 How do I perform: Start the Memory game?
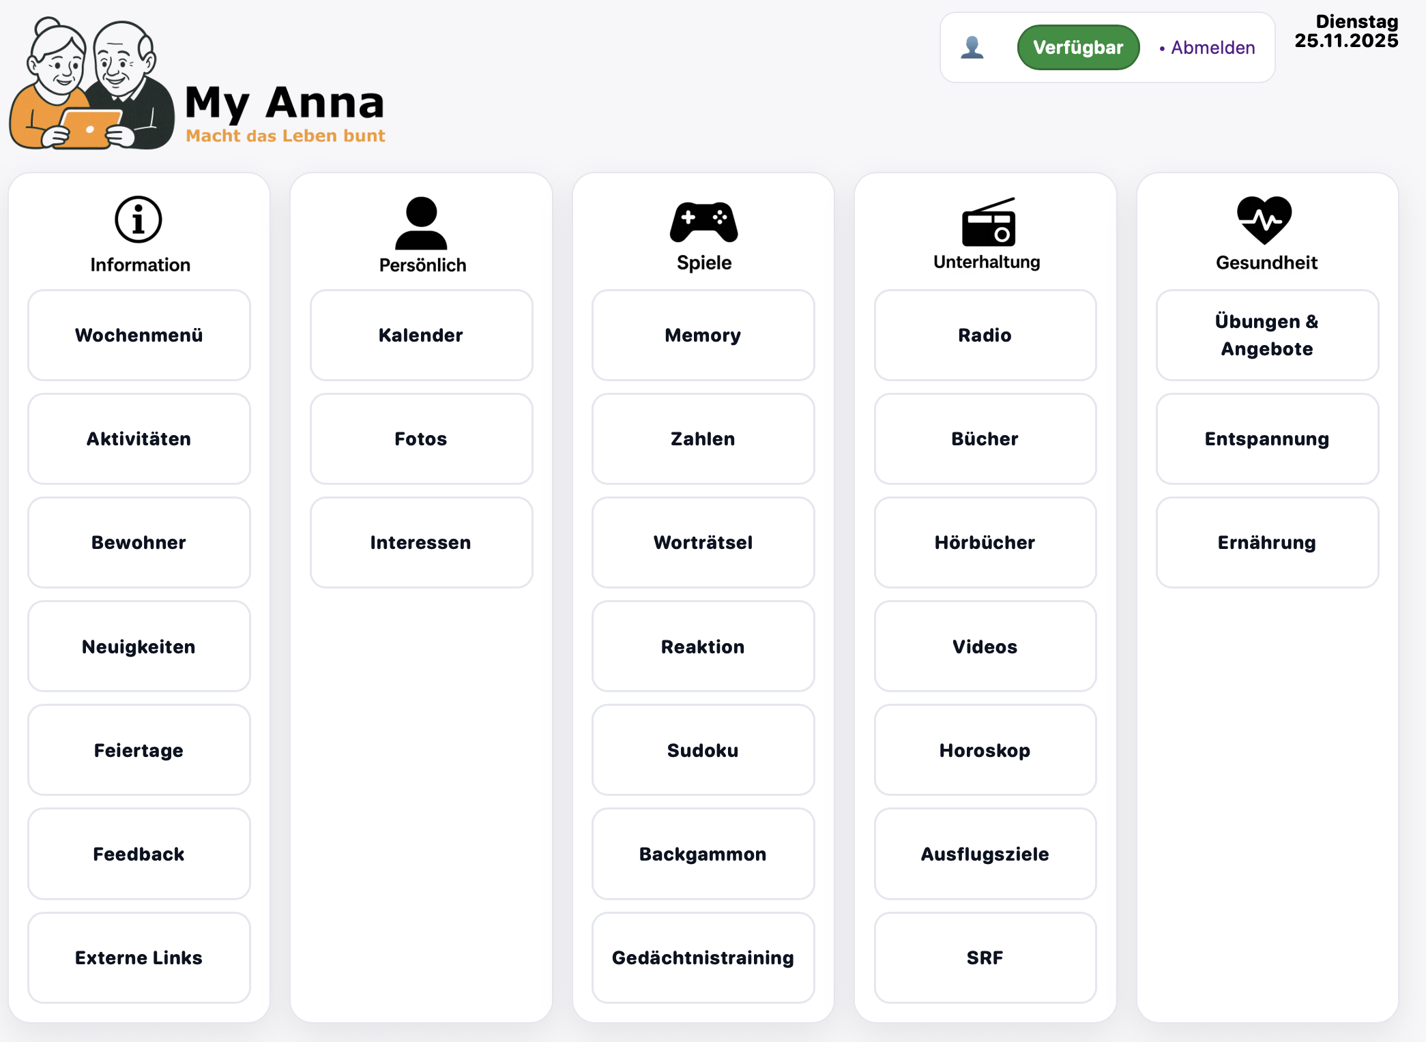[703, 336]
